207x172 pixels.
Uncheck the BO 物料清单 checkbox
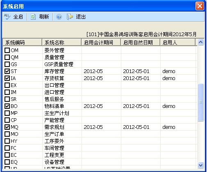[x=7, y=106]
